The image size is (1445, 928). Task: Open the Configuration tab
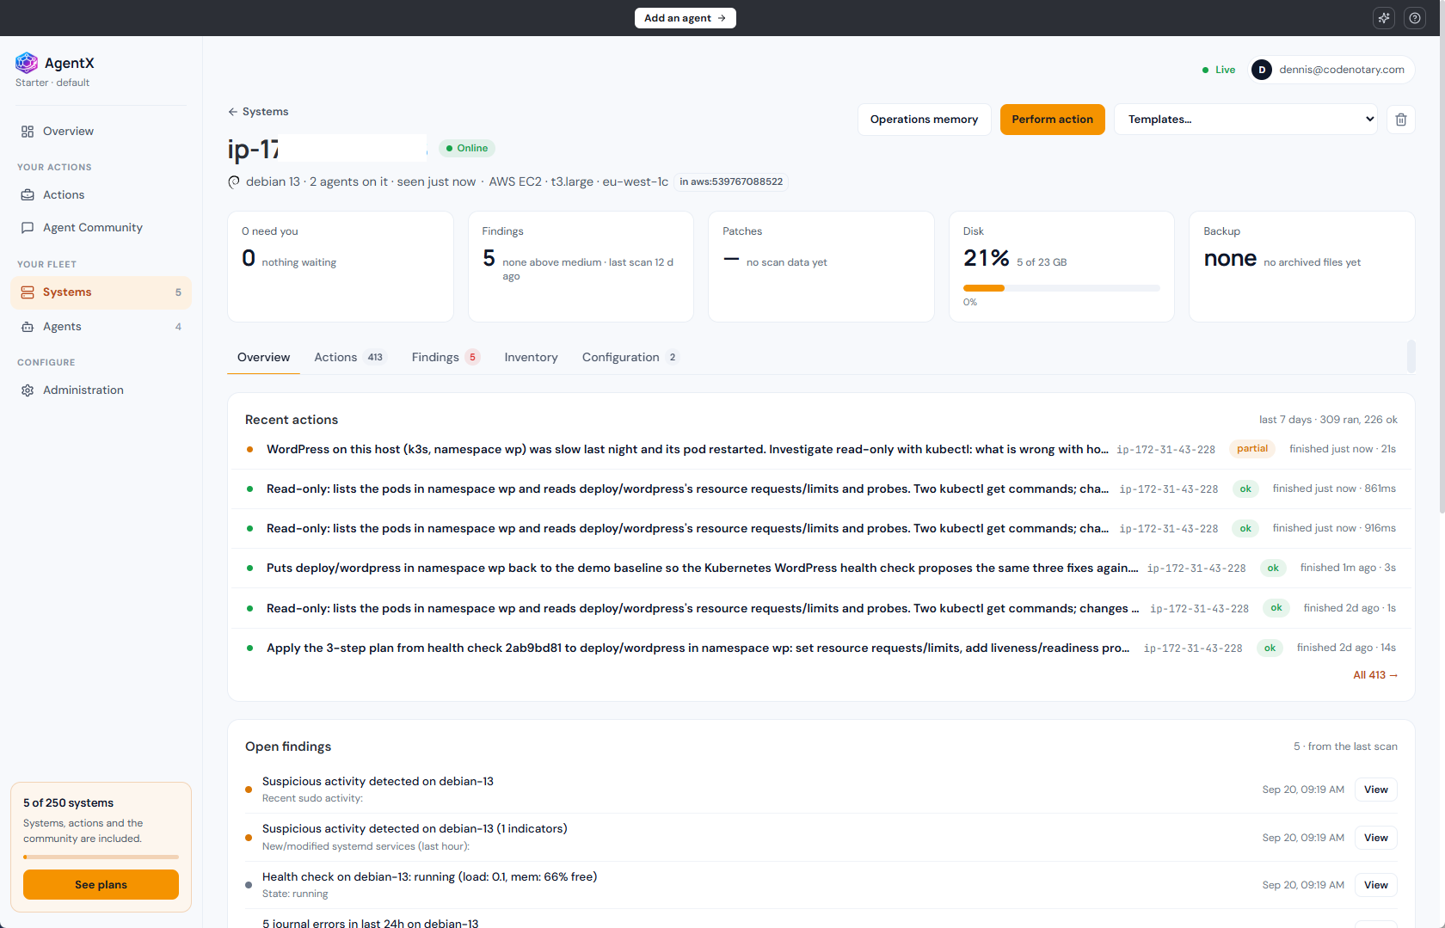point(630,358)
